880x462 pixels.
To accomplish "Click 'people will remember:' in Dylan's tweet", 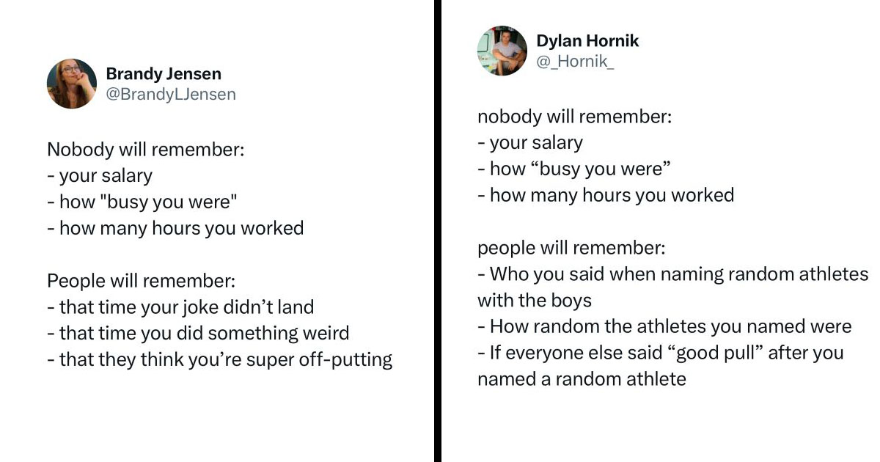I will point(571,248).
